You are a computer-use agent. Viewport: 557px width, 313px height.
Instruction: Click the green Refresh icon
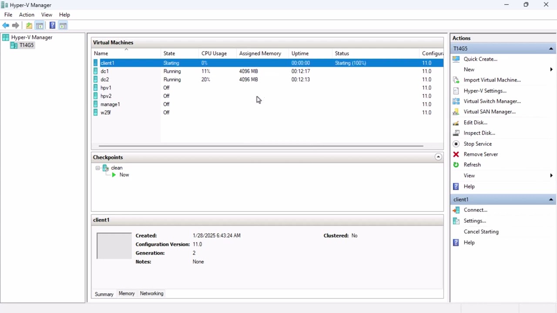[456, 165]
